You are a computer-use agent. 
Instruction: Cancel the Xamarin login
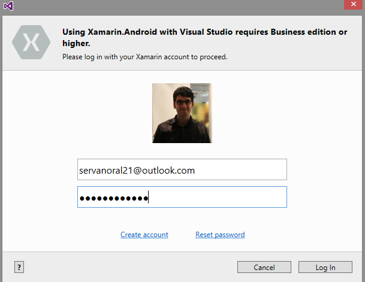pos(264,267)
